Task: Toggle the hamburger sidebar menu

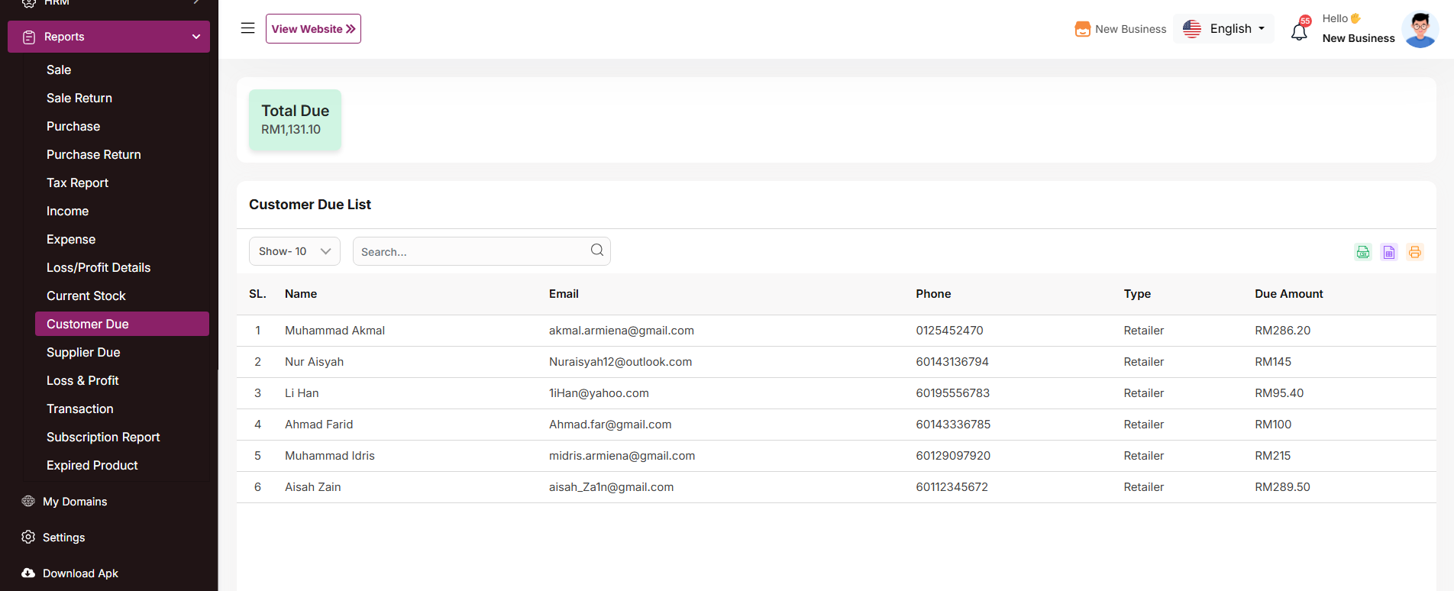Action: (247, 28)
